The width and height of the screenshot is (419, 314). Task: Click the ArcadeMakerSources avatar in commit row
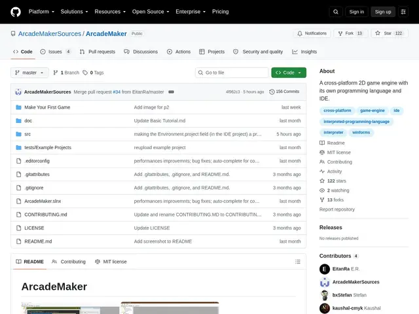18,92
